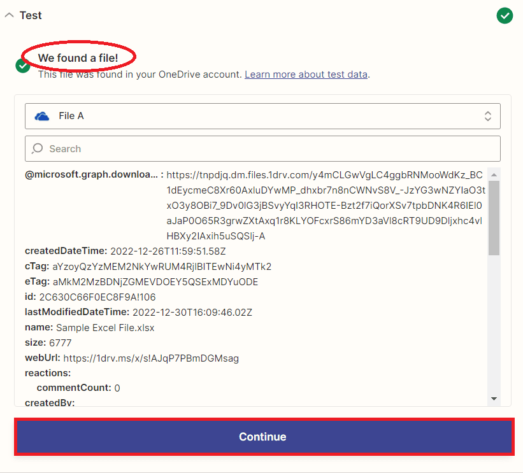Click the webUrl 1drv.ms value
Viewport: 523px width, 473px height.
click(151, 358)
